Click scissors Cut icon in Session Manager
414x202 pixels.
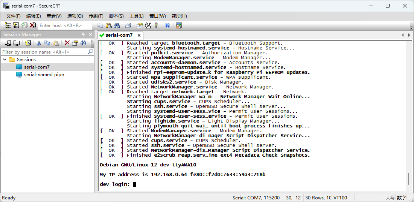point(38,43)
